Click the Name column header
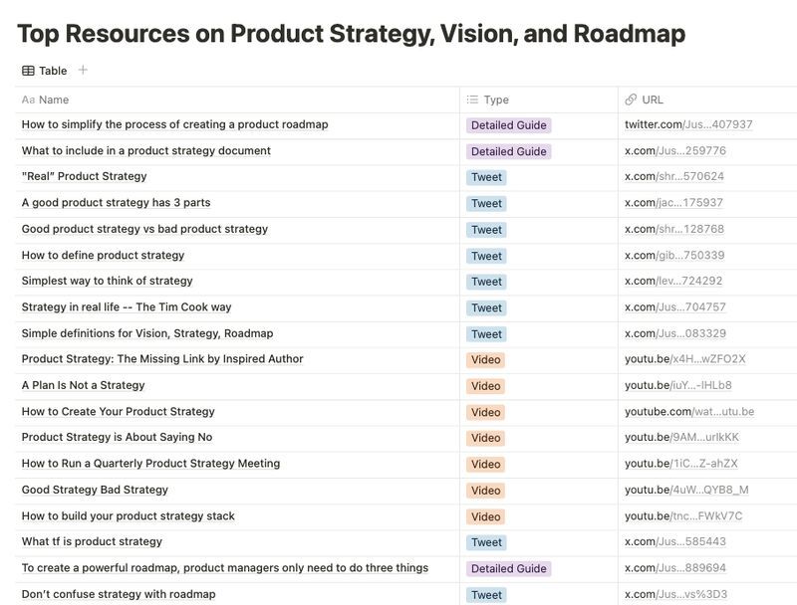The width and height of the screenshot is (797, 605). [54, 100]
